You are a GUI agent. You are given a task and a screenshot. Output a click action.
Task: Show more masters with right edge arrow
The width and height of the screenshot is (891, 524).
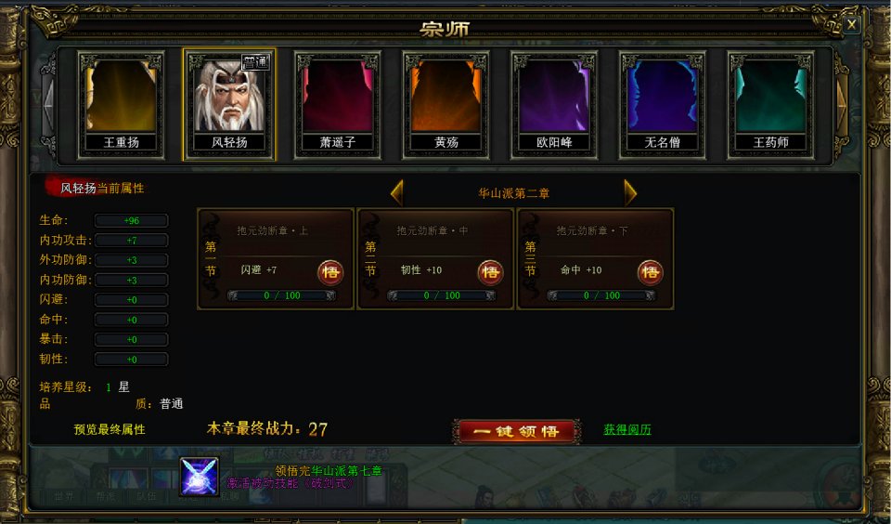(x=842, y=105)
